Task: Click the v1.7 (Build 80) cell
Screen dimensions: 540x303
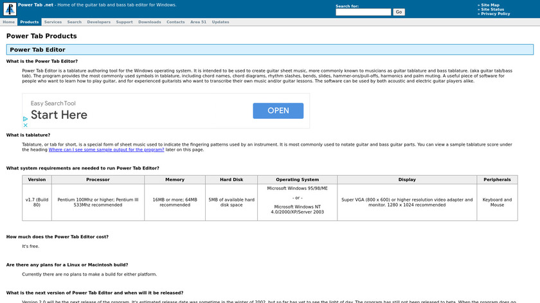Action: [x=37, y=202]
